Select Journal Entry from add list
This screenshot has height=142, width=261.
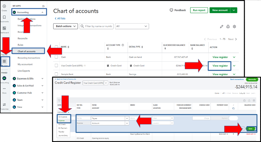63,135
